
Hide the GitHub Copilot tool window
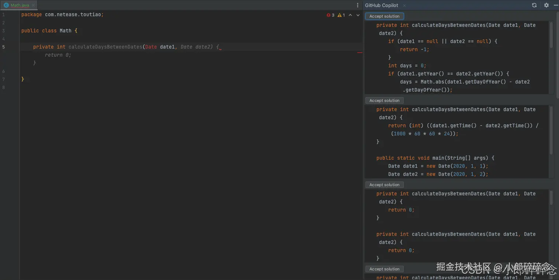coord(556,5)
